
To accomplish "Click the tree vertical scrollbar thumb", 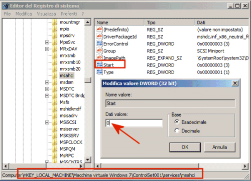I will pos(88,80).
